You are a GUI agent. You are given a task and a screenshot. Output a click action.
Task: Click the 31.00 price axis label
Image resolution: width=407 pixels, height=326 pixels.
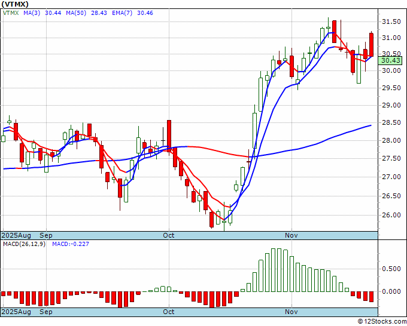391,38
